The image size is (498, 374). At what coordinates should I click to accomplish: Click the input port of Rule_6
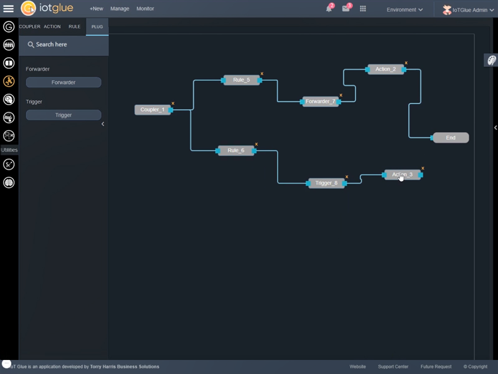coord(218,151)
